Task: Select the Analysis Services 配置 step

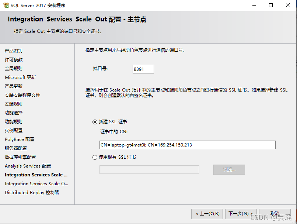Action: pos(28,166)
